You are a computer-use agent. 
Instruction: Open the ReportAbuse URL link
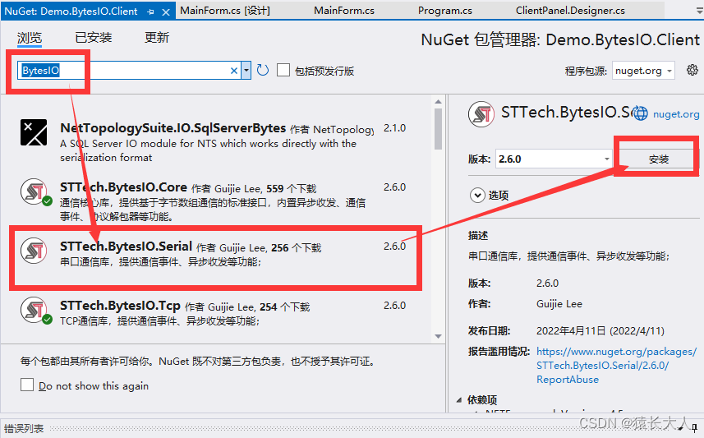(x=616, y=365)
